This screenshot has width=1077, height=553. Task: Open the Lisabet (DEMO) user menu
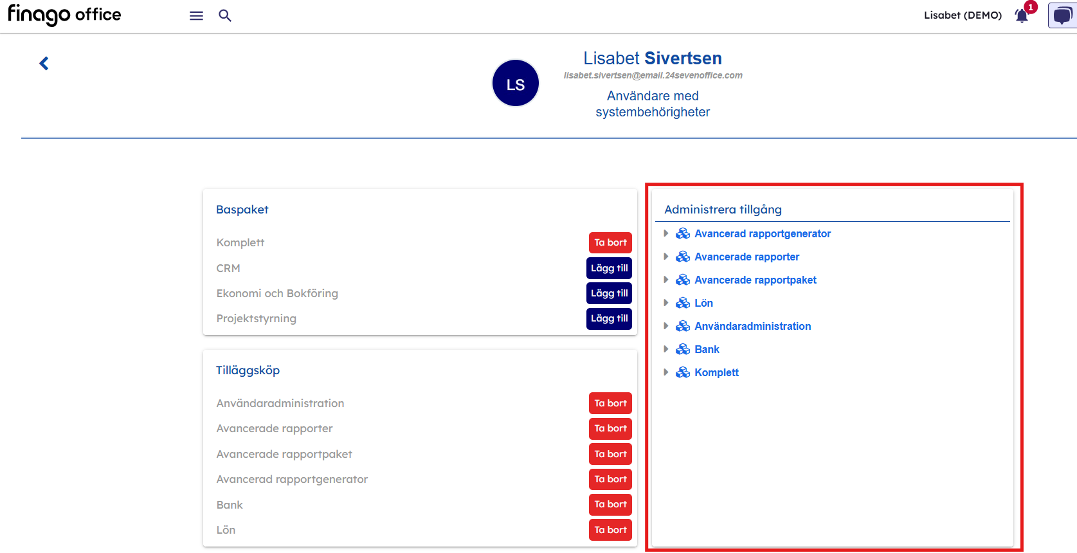click(963, 15)
